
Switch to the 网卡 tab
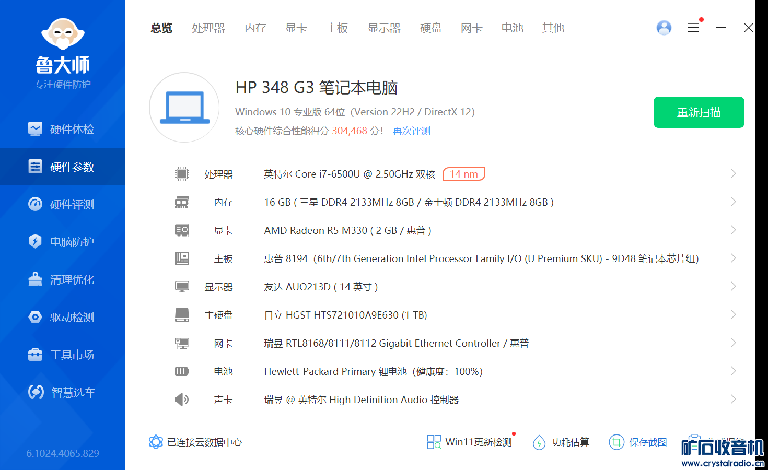[x=472, y=28]
